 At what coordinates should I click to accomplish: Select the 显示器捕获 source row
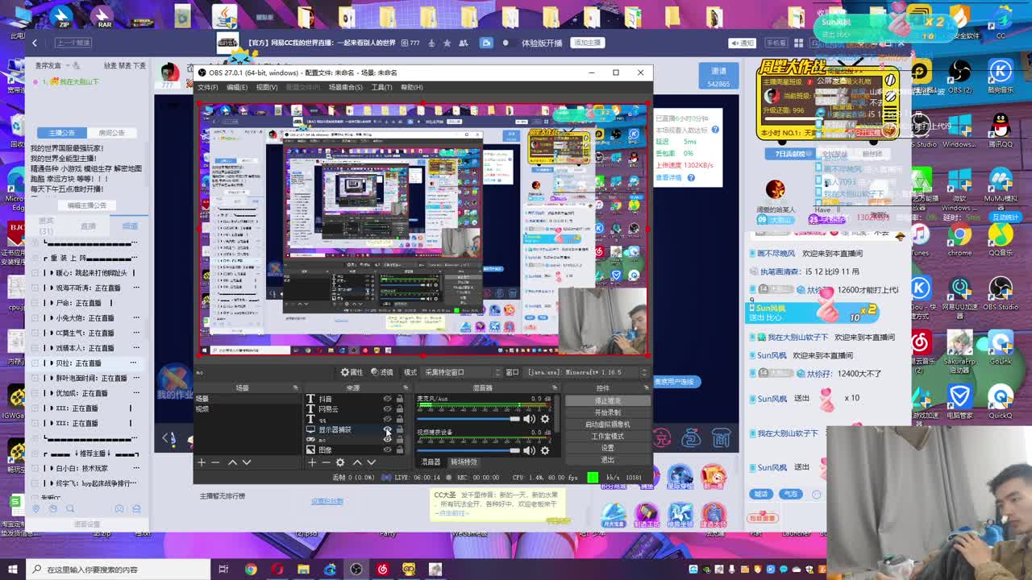click(x=353, y=430)
